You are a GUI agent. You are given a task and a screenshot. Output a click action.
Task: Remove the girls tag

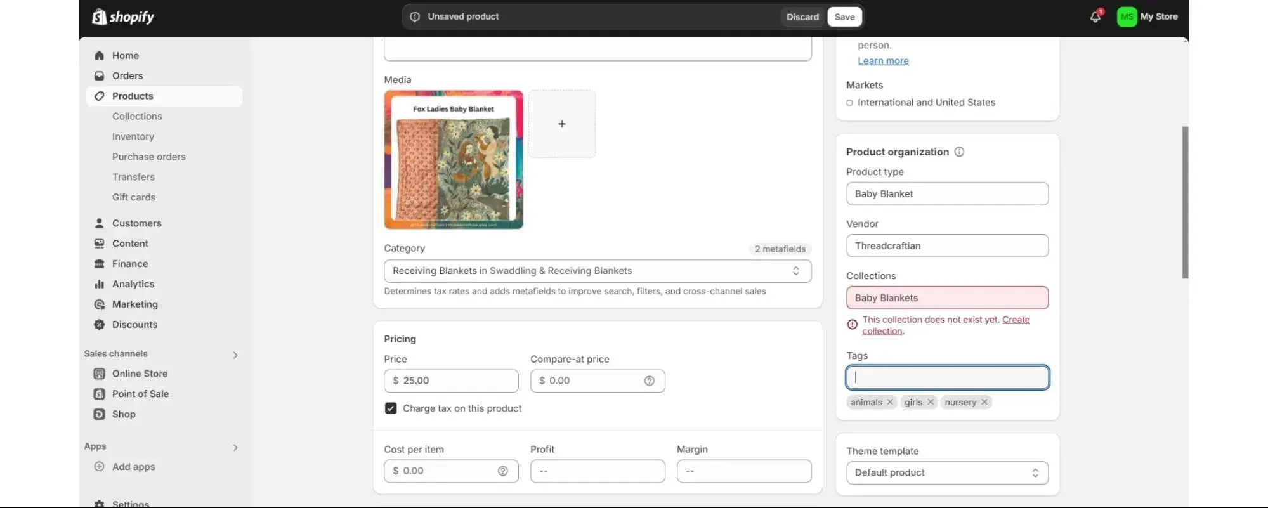pyautogui.click(x=931, y=402)
